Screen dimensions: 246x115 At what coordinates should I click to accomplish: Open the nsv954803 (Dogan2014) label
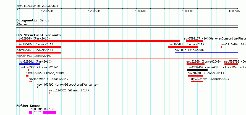pos(34,56)
